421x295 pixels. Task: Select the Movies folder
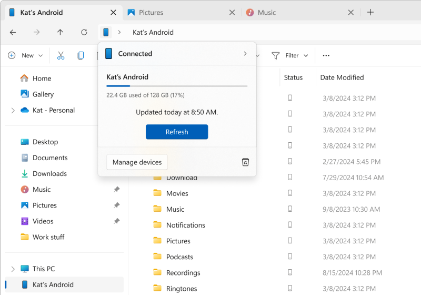177,193
